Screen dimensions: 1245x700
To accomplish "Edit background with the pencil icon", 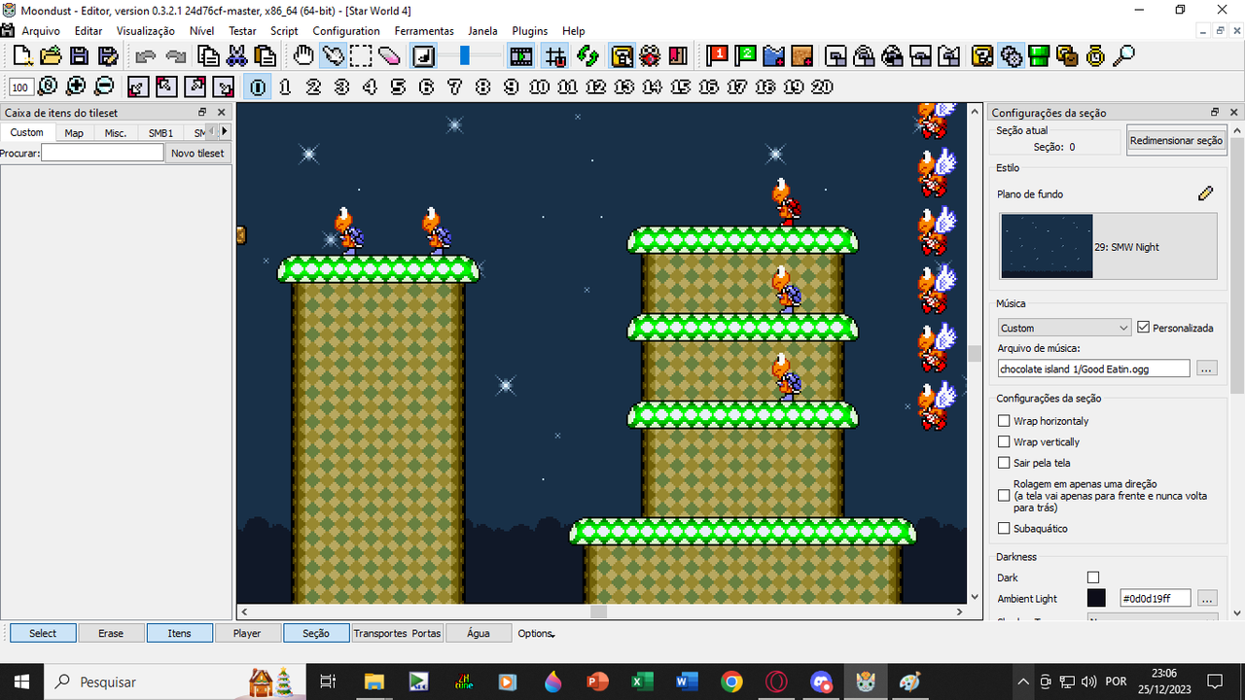I will pos(1206,193).
